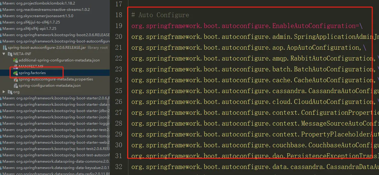Click the '# Auto Configure' comment line

(160, 15)
